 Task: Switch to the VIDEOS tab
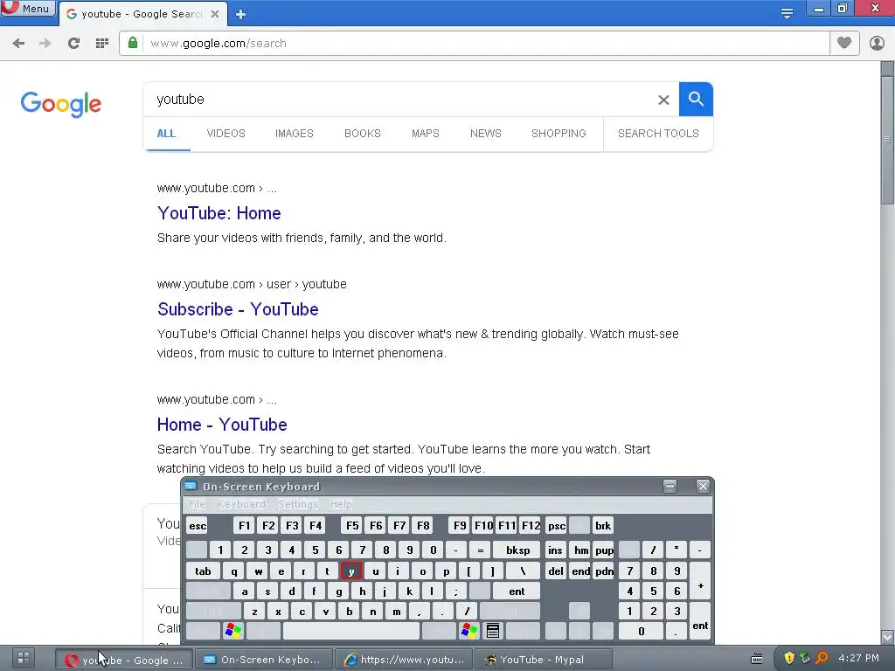(226, 134)
